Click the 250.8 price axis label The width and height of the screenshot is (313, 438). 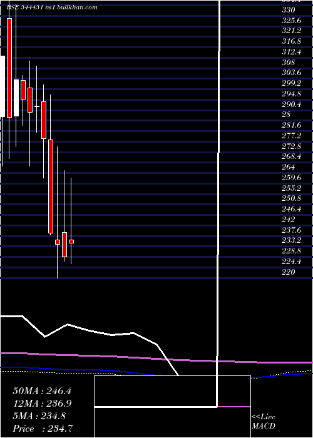(x=291, y=198)
